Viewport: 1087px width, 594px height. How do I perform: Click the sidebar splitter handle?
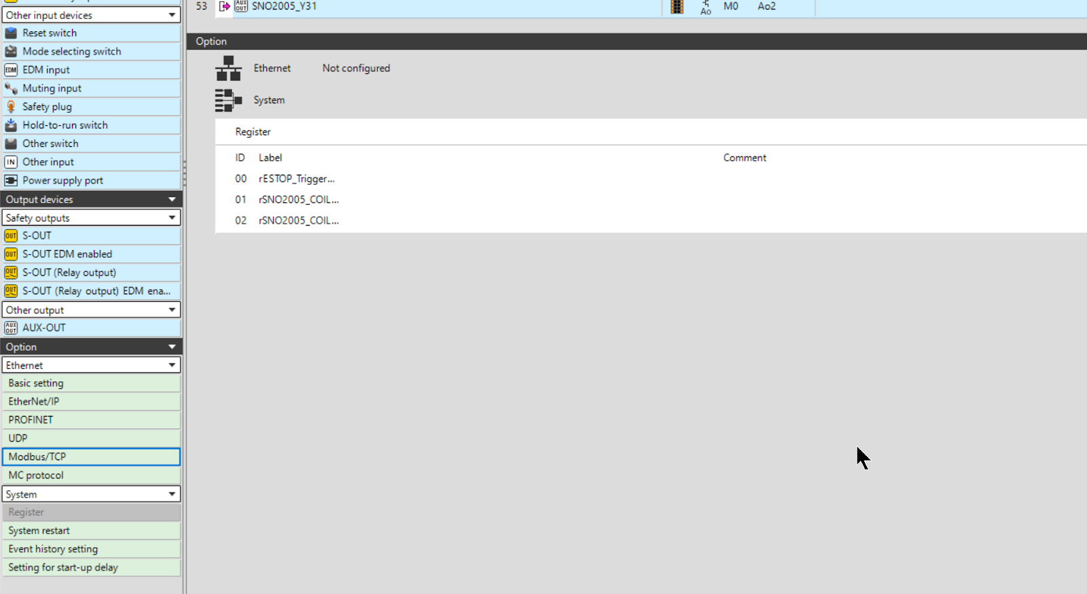tap(184, 173)
